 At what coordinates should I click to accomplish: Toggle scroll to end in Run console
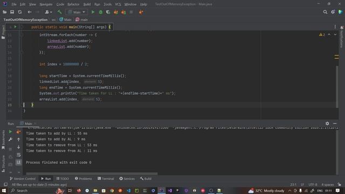tap(18, 162)
